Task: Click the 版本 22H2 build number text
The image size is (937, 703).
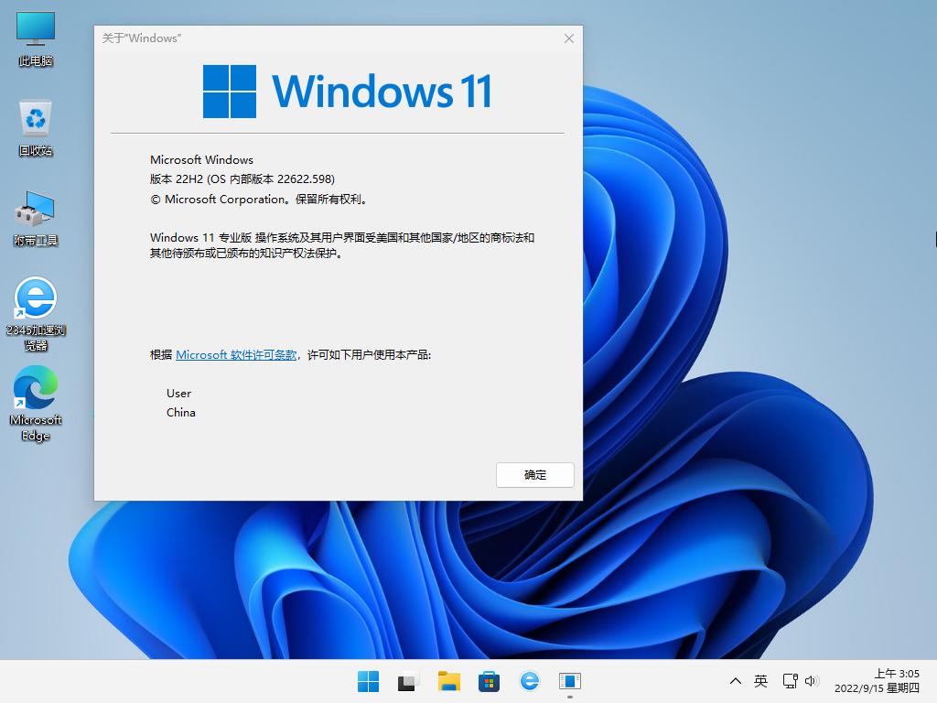Action: [x=242, y=178]
